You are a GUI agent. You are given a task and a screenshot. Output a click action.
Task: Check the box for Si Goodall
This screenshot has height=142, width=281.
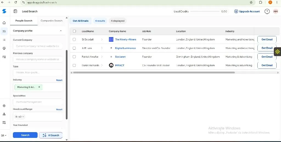click(x=74, y=40)
